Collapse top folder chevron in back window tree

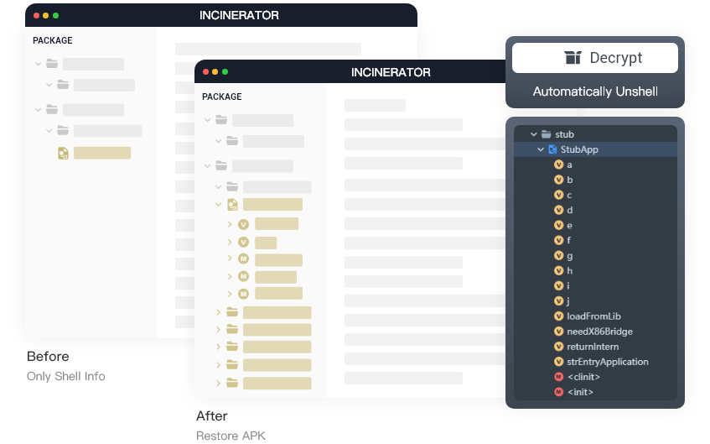(38, 64)
